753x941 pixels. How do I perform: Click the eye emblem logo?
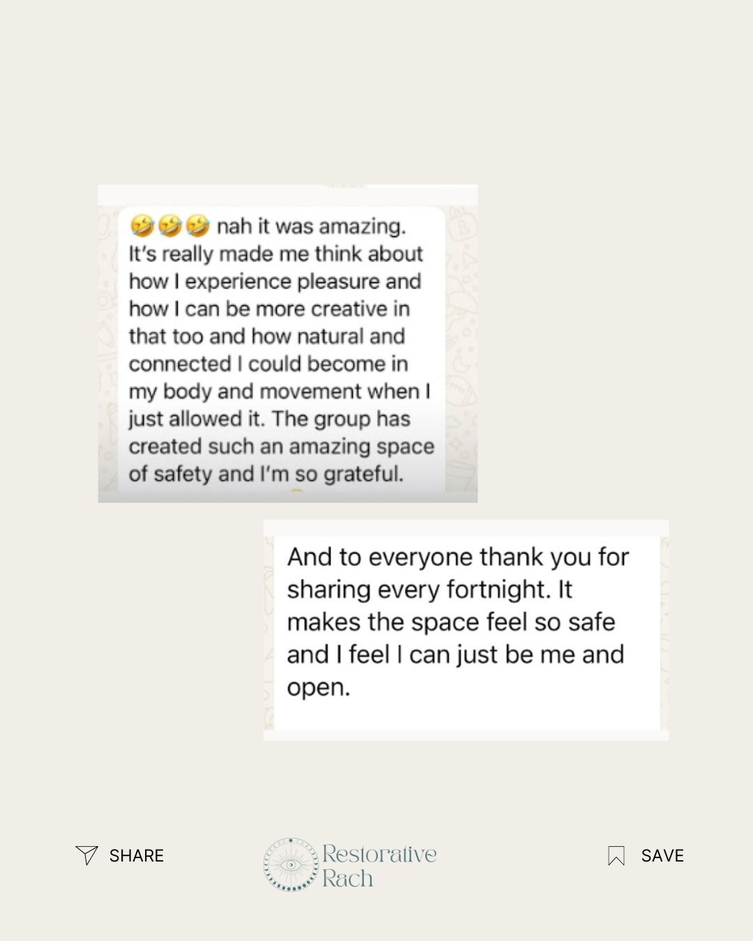[291, 865]
